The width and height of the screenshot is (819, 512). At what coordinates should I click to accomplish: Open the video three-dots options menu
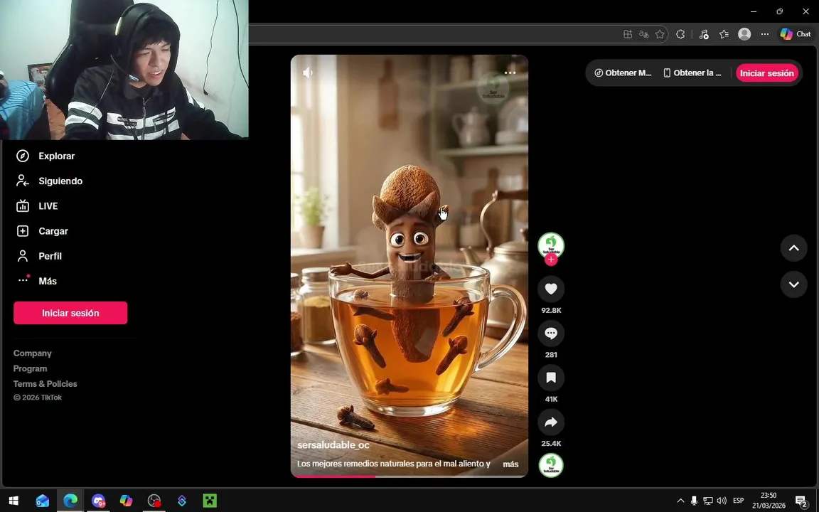coord(510,73)
